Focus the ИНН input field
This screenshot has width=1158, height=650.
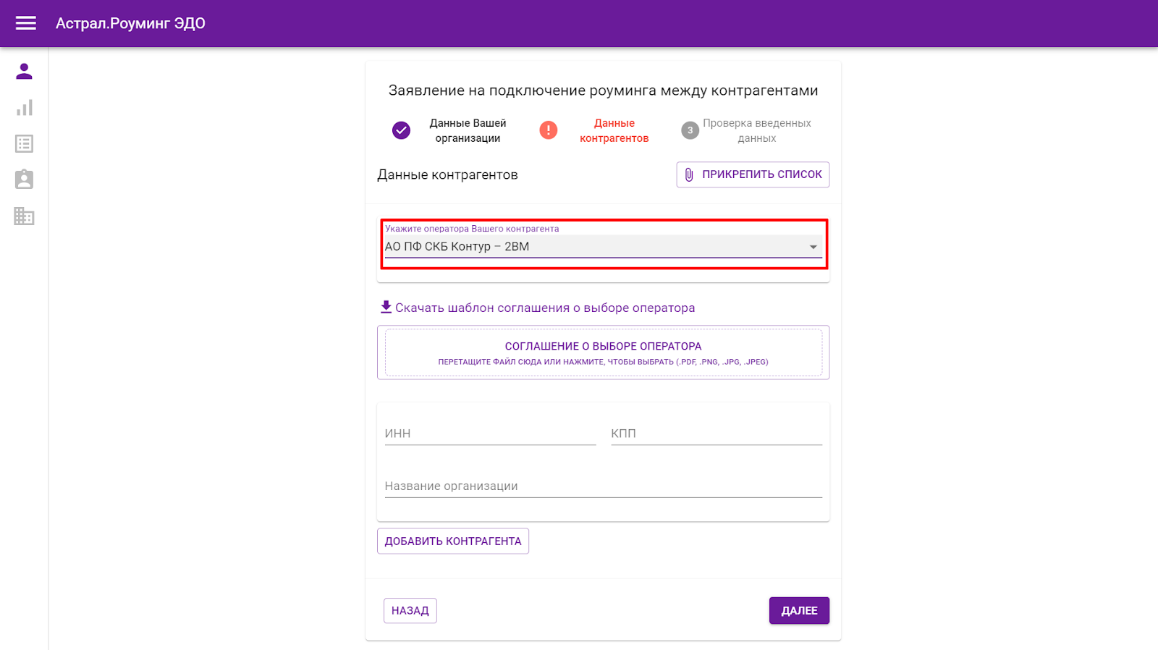pos(490,434)
